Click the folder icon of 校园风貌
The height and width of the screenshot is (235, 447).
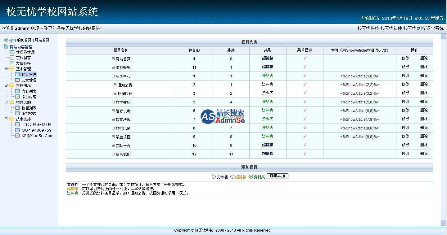(12, 102)
